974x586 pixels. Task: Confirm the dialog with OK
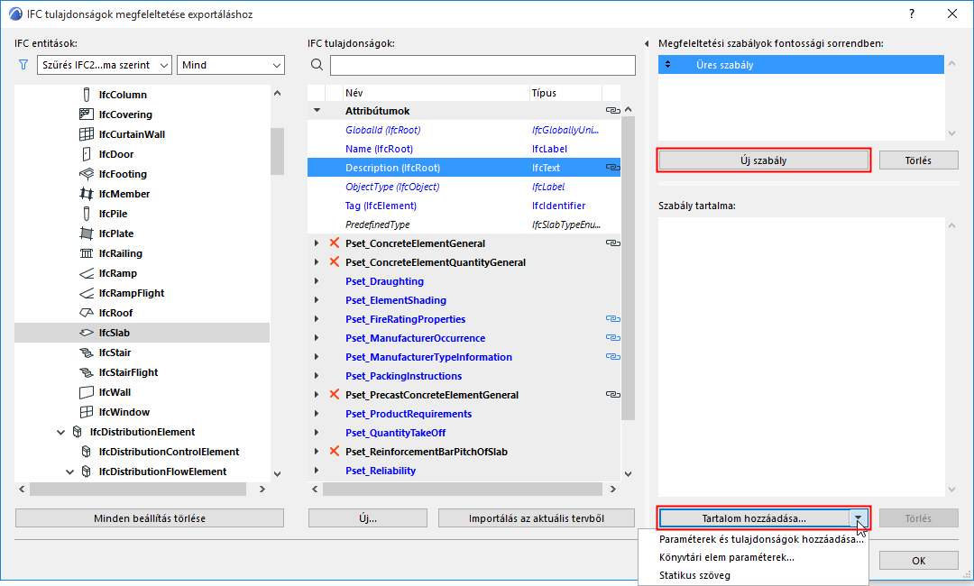pyautogui.click(x=918, y=561)
